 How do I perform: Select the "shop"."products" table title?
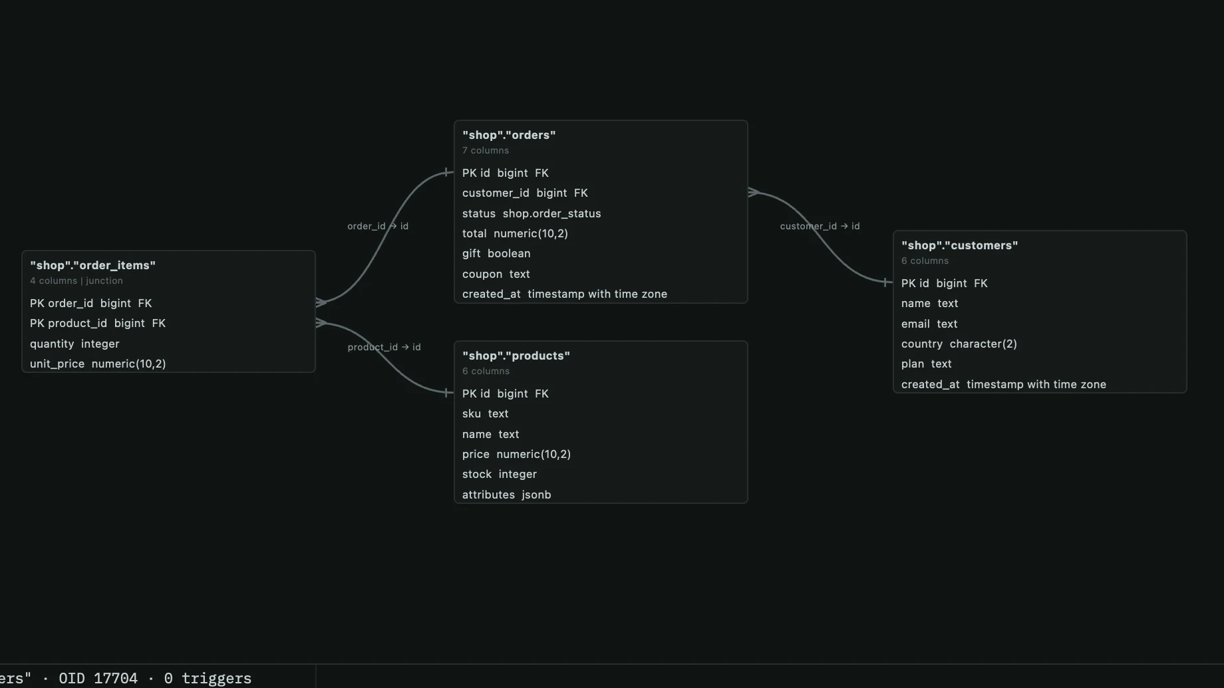coord(516,356)
